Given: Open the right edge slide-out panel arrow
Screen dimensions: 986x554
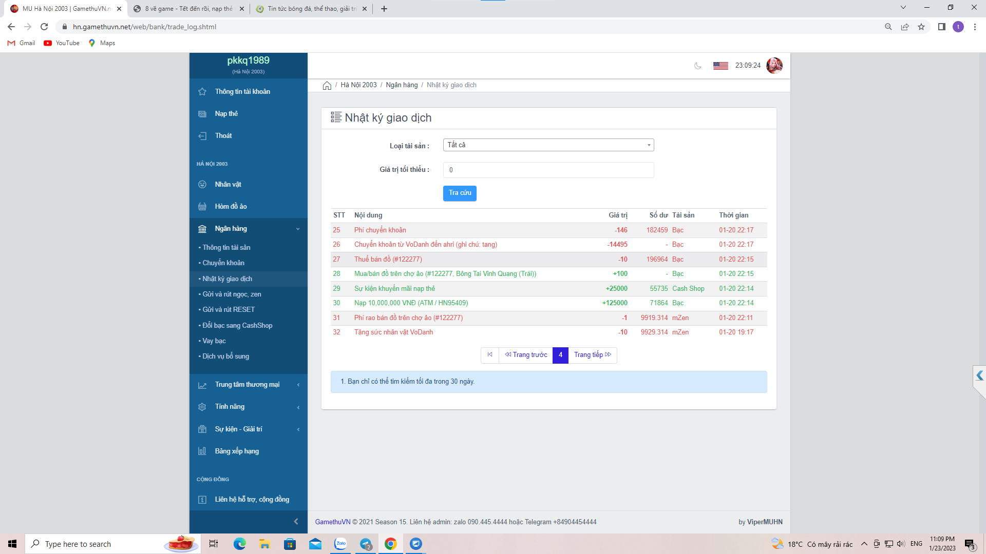Looking at the screenshot, I should (x=979, y=376).
